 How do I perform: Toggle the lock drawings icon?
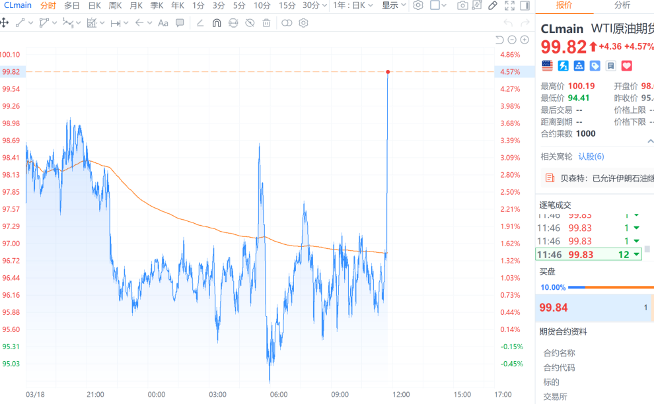(233, 22)
